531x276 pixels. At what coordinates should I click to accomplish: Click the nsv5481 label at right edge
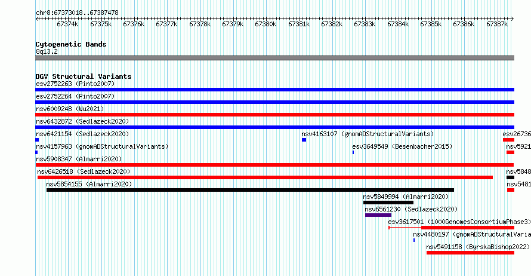tap(519, 184)
